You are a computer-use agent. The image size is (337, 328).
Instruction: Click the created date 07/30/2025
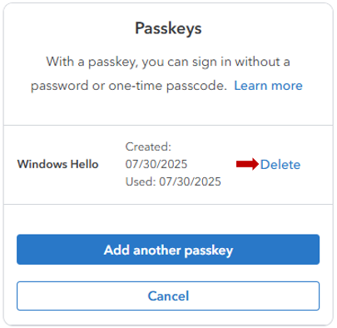pos(156,164)
